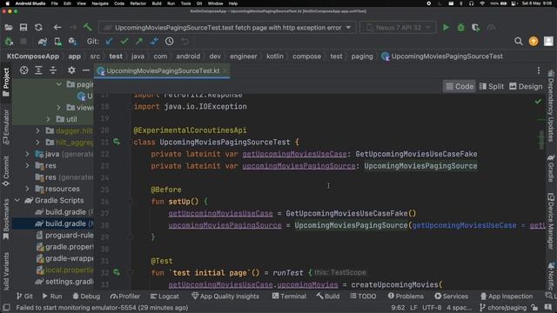The height and width of the screenshot is (313, 557).
Task: Toggle the Commit side panel
Action: (x=6, y=170)
